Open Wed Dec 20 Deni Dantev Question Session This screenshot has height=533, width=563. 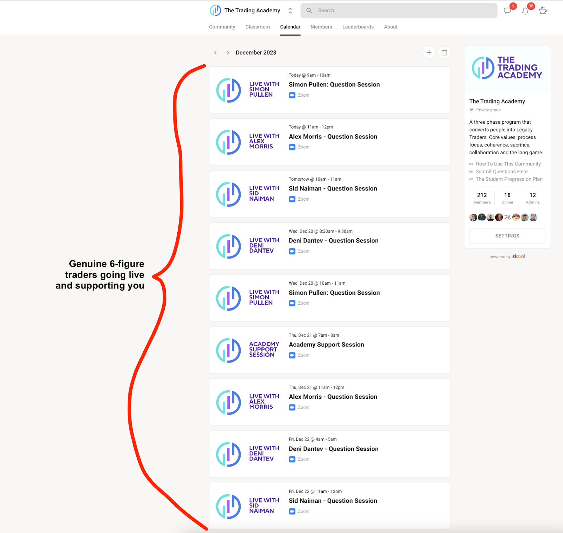(x=334, y=241)
